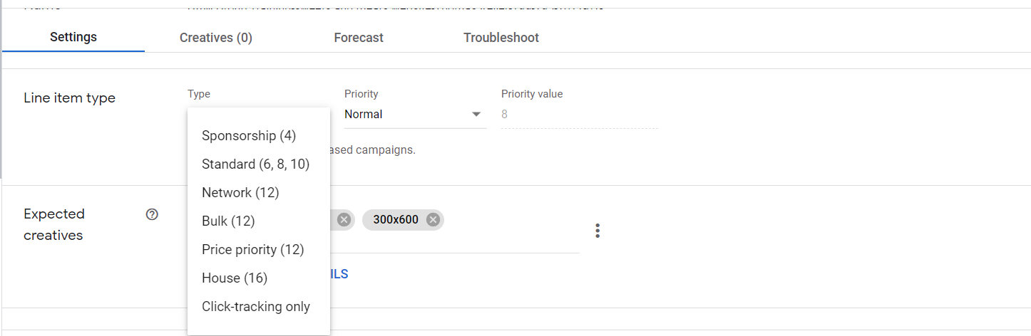Select the Bulk (12) option
The height and width of the screenshot is (336, 1031).
pos(228,221)
